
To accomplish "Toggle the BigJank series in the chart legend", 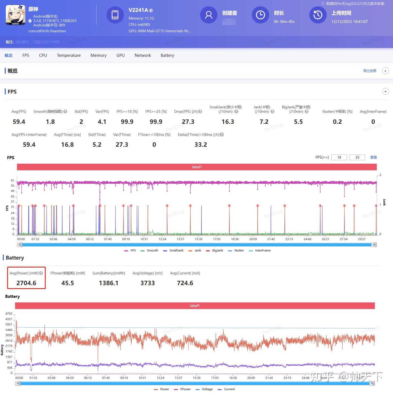I will [214, 250].
